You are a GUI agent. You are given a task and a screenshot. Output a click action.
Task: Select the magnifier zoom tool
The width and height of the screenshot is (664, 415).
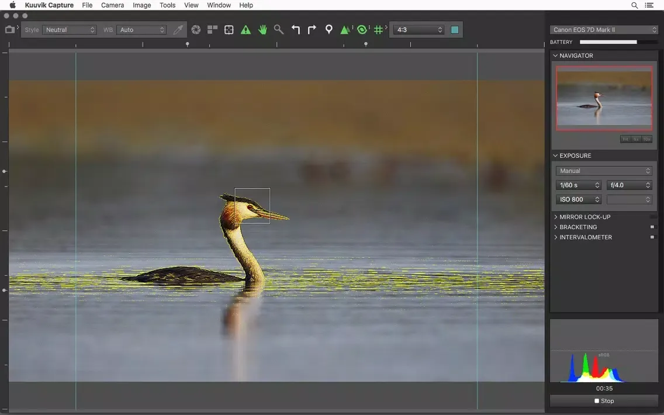pos(279,30)
